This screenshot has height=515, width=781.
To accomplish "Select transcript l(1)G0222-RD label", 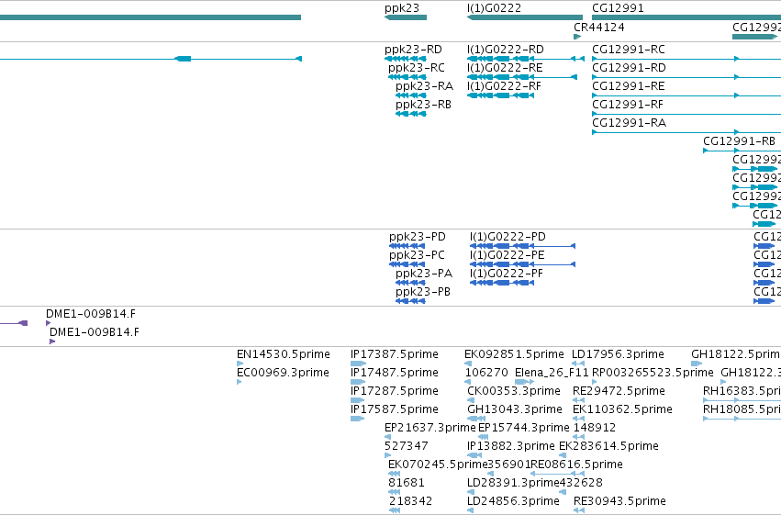I will 506,50.
